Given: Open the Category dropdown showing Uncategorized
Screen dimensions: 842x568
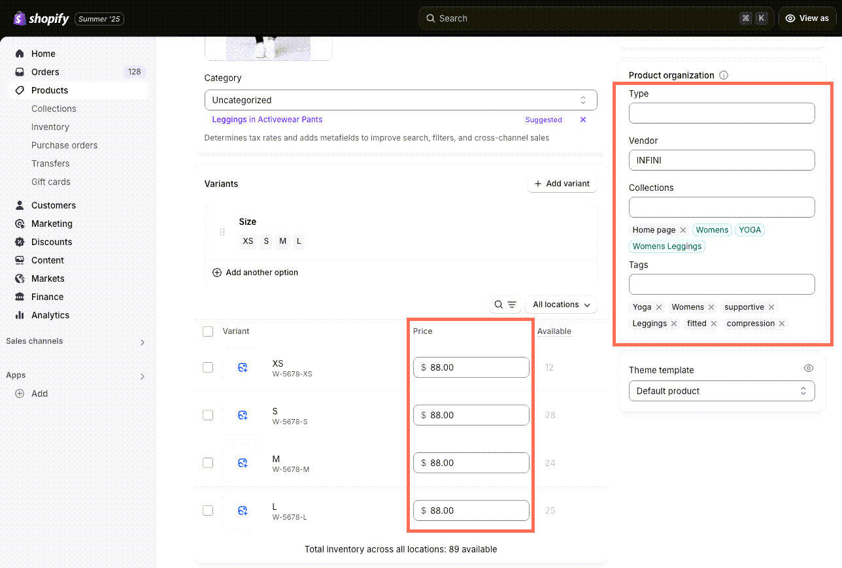Looking at the screenshot, I should click(400, 100).
